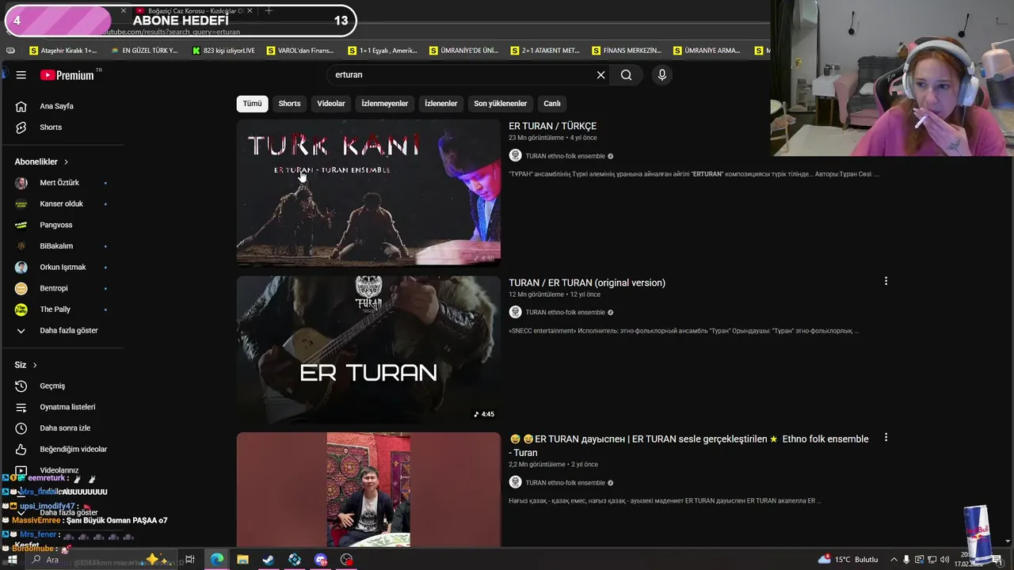Select the İzlenmeyenler filter chip
The width and height of the screenshot is (1014, 570).
384,104
